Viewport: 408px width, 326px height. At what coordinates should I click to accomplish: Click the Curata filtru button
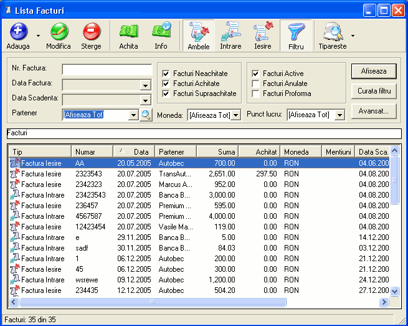coord(374,91)
